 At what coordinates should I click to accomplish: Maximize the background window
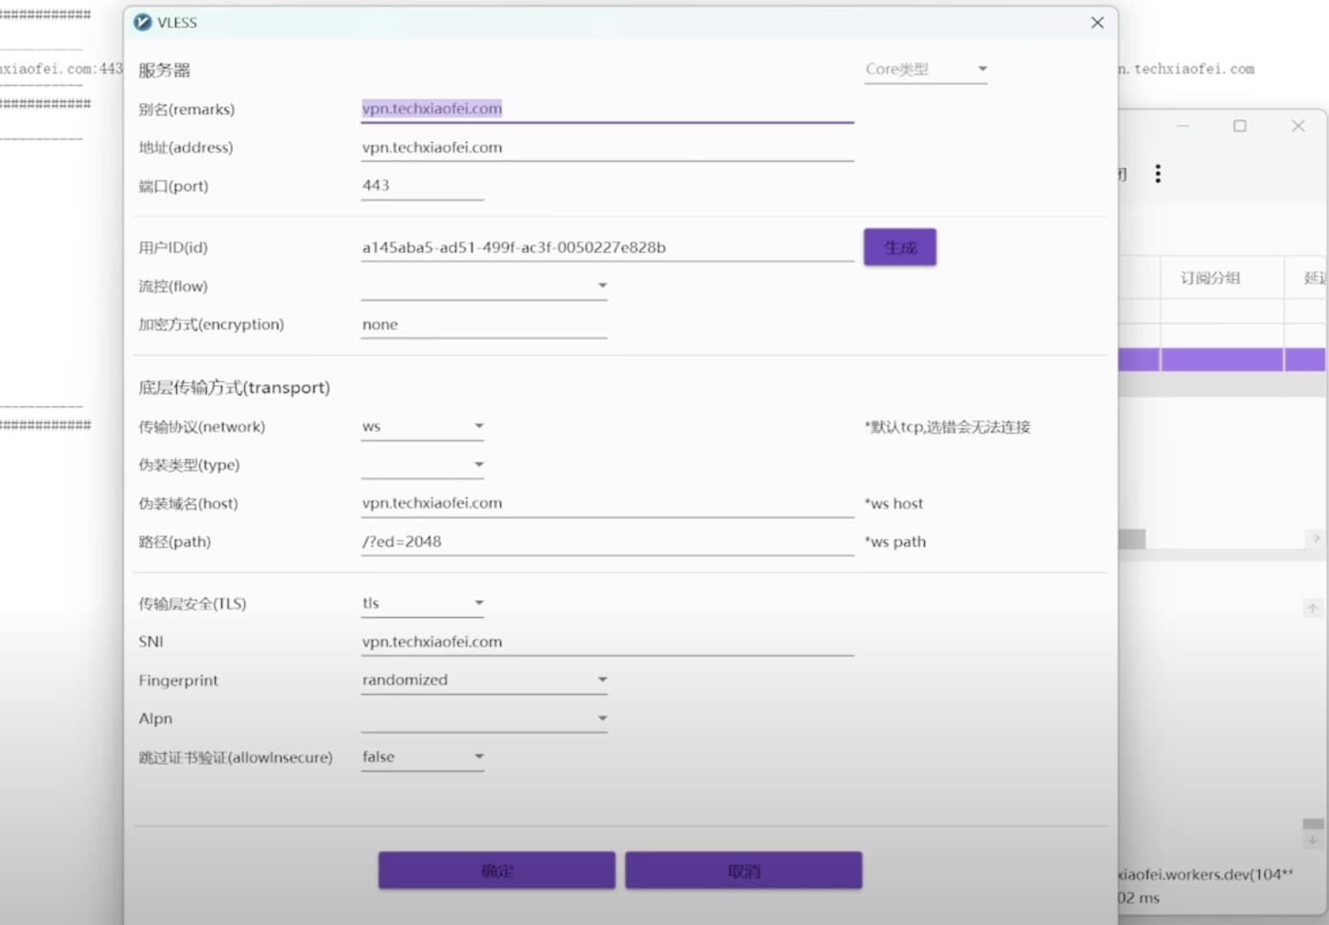coord(1240,126)
